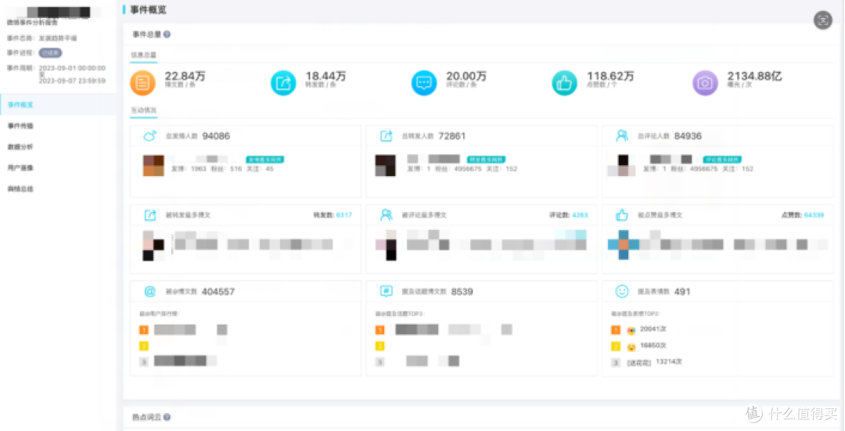Image resolution: width=845 pixels, height=431 pixels.
Task: Click the comment count link 4263
Action: click(x=580, y=215)
